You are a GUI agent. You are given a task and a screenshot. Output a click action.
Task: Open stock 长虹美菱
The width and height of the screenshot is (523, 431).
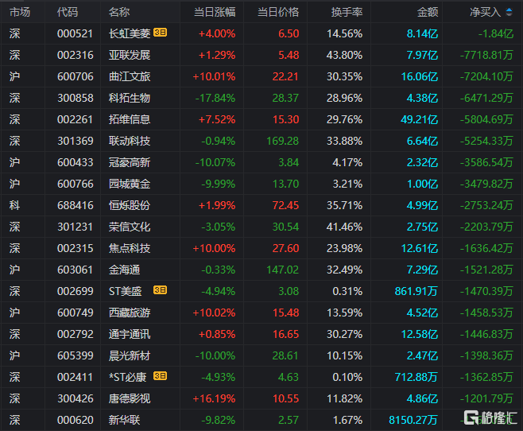pos(130,33)
